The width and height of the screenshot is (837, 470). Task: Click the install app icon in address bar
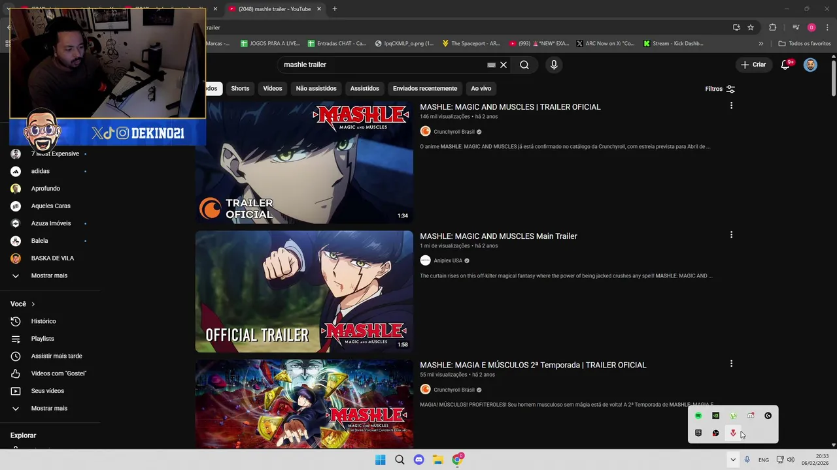click(736, 27)
